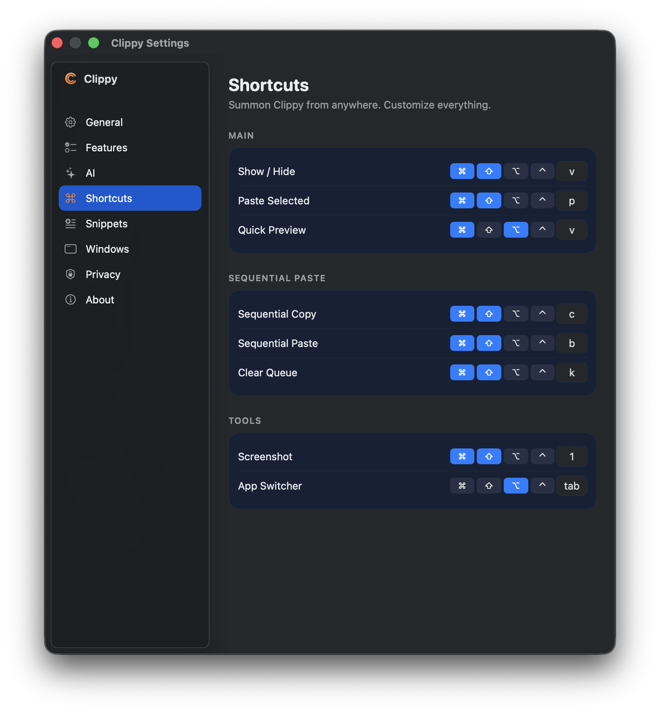Toggle Command modifier for Quick Preview
This screenshot has width=660, height=713.
point(462,230)
